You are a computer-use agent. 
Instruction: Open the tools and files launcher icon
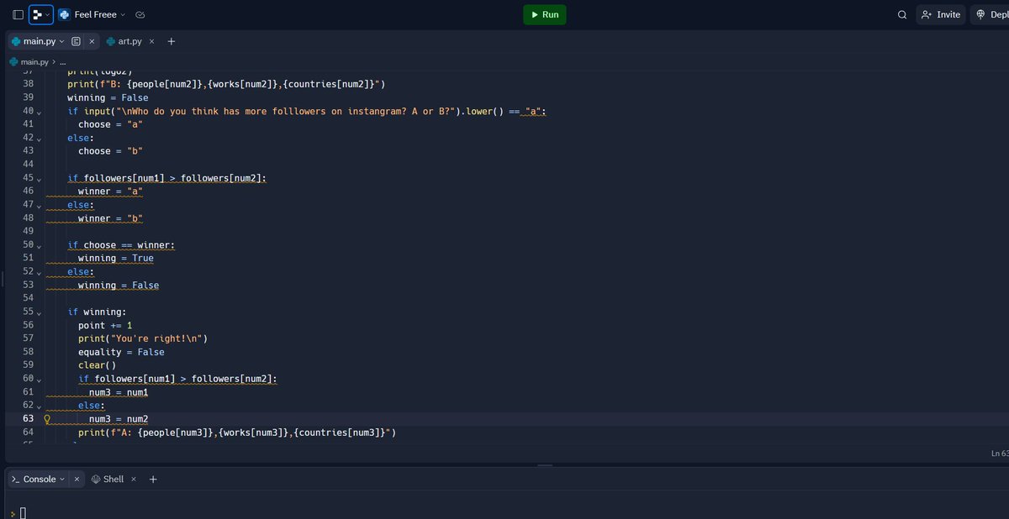coord(40,14)
